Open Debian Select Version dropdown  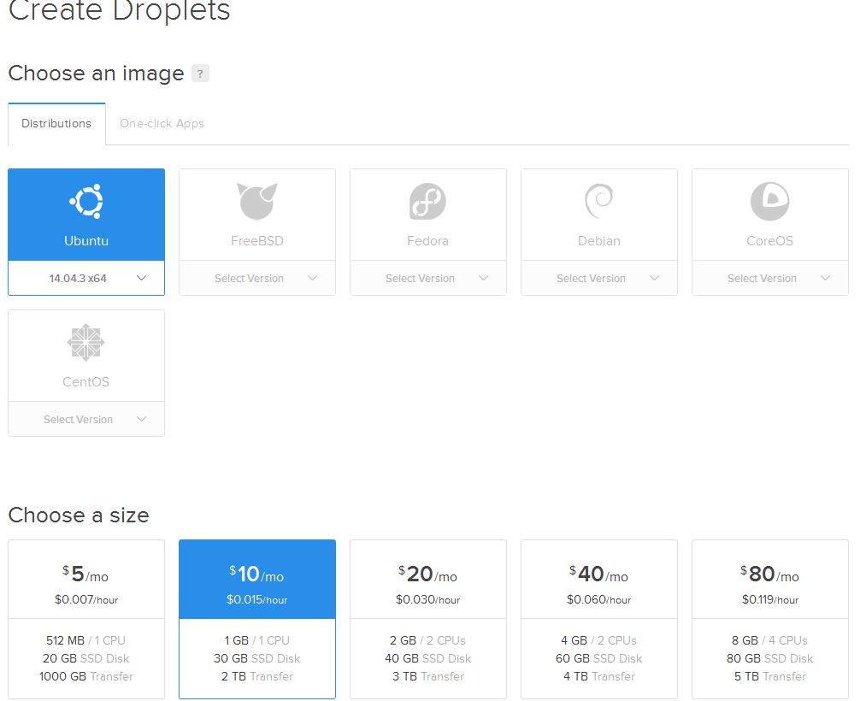599,278
